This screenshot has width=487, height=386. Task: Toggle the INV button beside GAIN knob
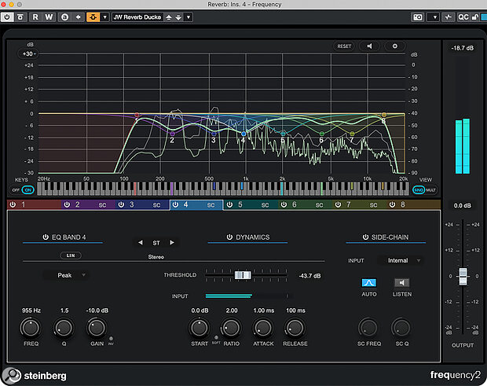[x=112, y=339]
